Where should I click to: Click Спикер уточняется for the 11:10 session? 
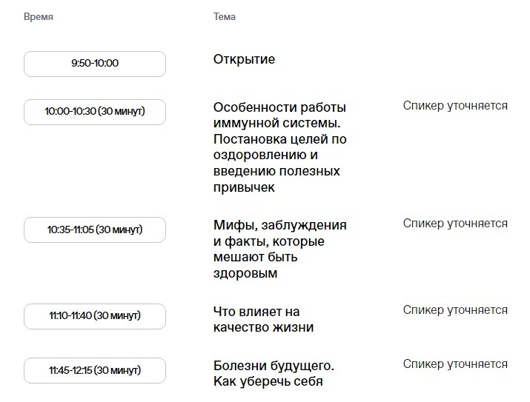(455, 310)
